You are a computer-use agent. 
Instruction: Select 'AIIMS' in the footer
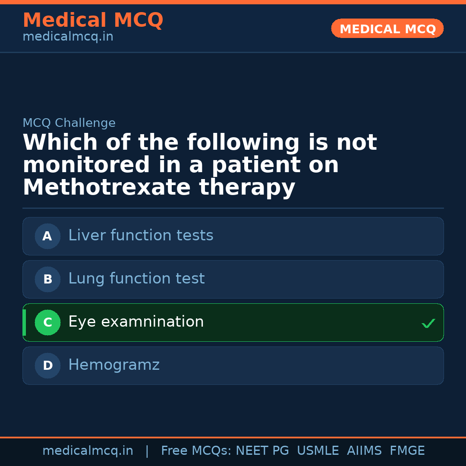pyautogui.click(x=364, y=451)
